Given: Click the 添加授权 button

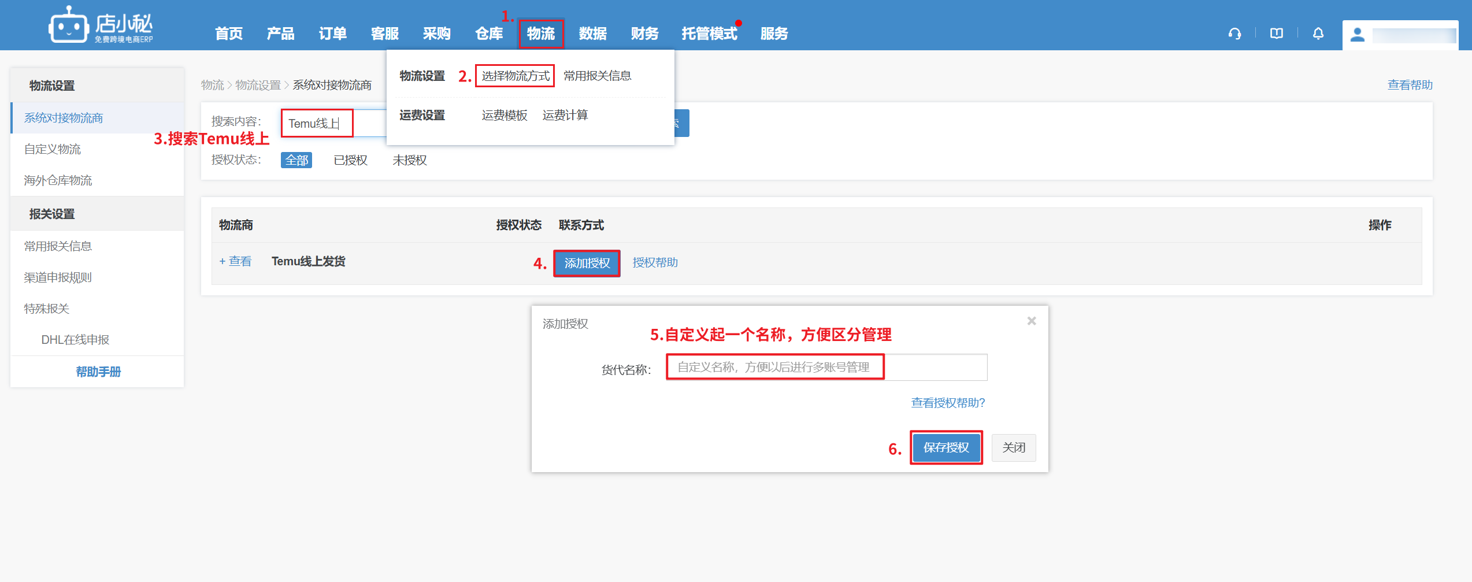Looking at the screenshot, I should 587,263.
